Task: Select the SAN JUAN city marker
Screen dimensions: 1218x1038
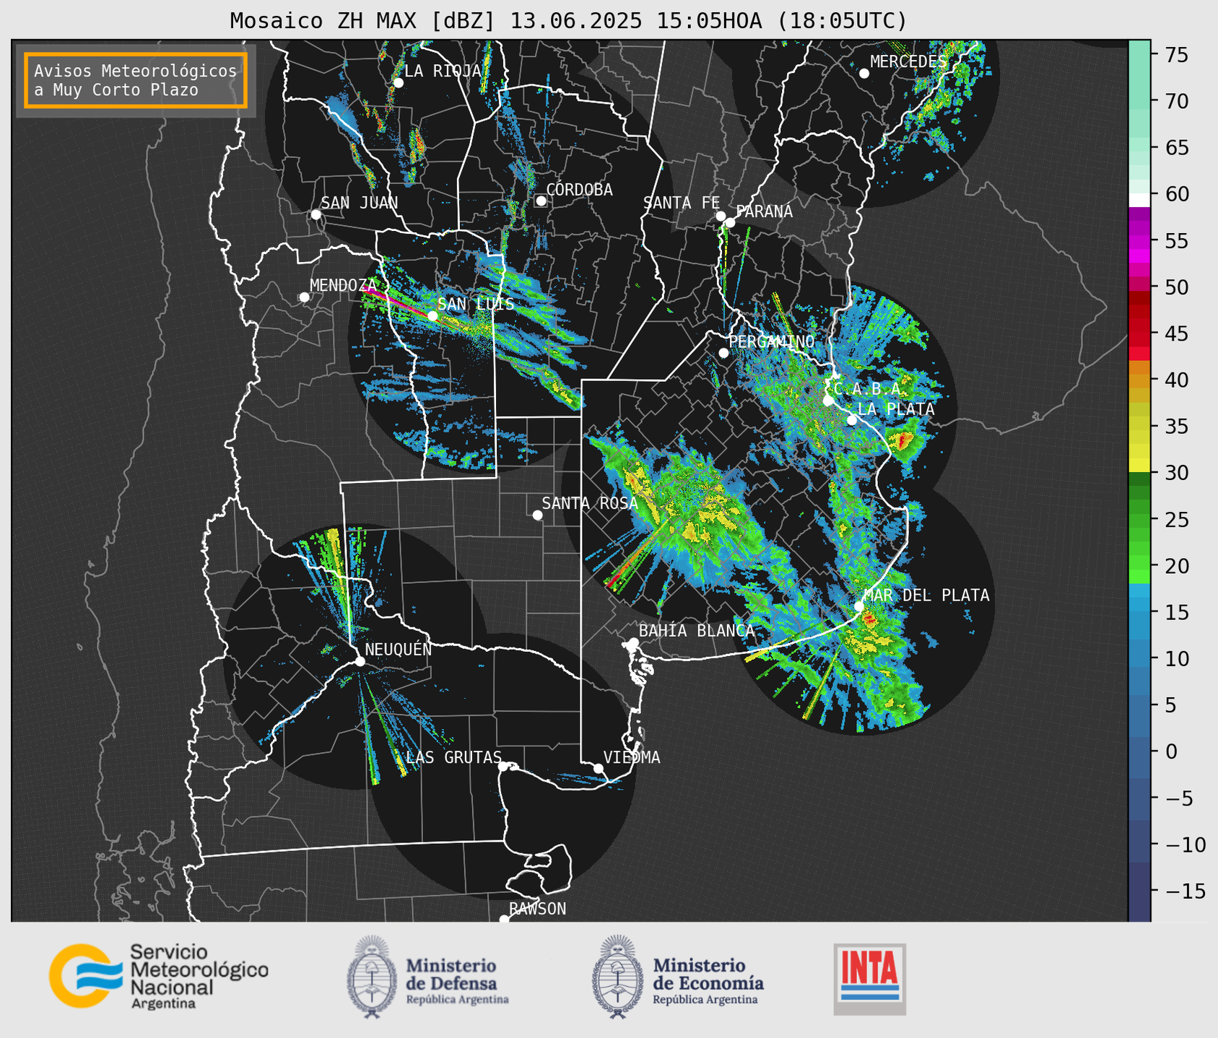Action: (x=316, y=214)
